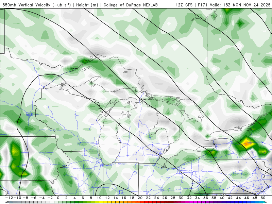
Task: Click the '30' color scale label
Action: [x=181, y=198]
